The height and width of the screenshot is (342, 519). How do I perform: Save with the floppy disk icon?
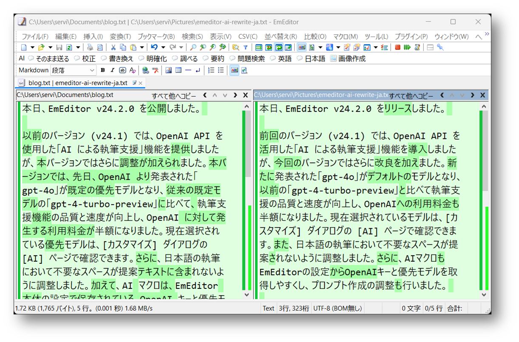(x=59, y=48)
